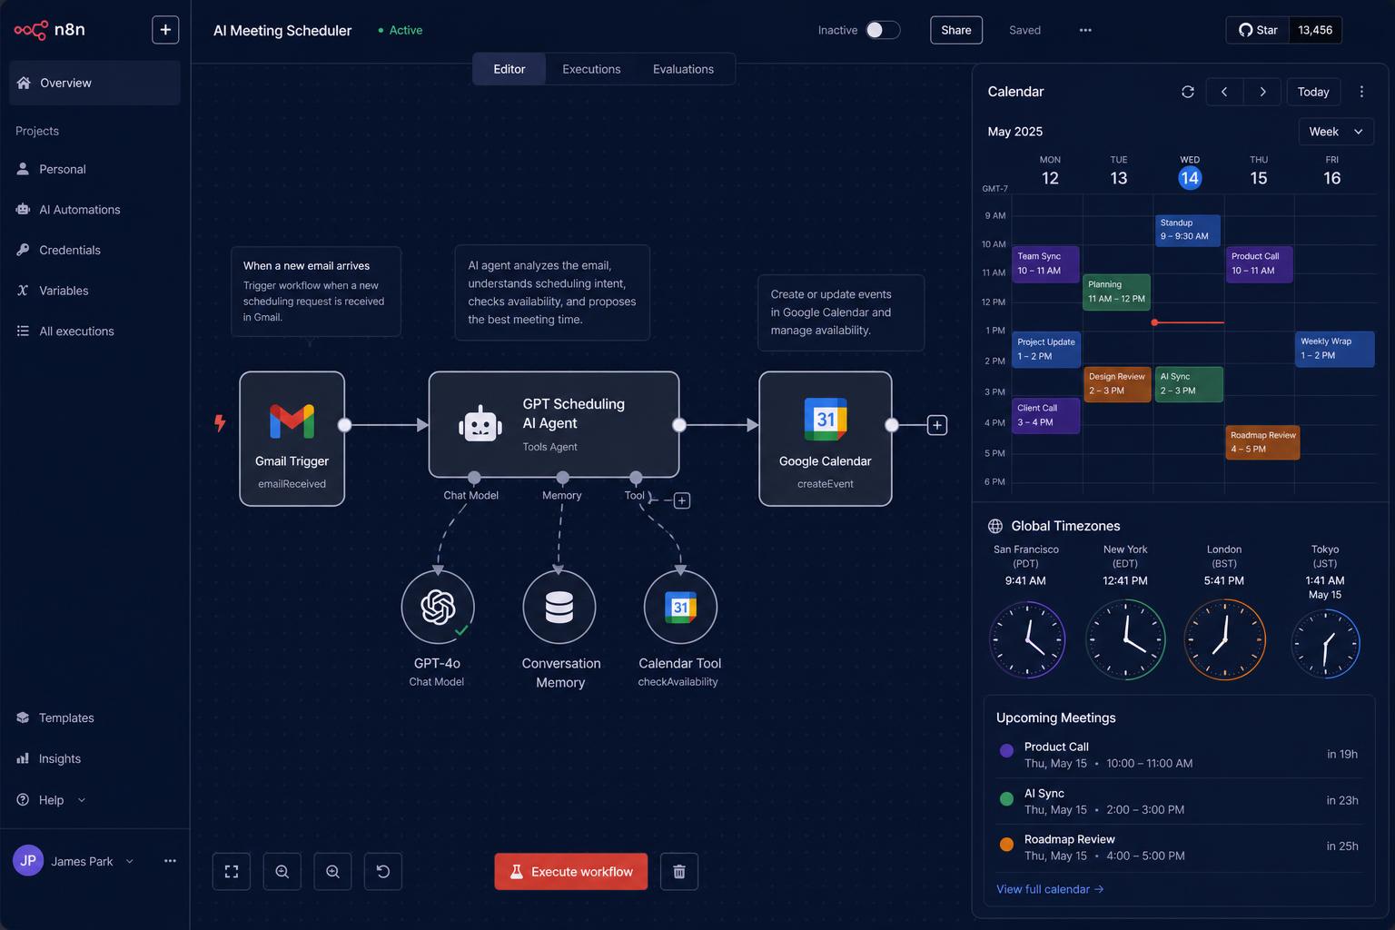Open Calendar panel vertical dots menu

(1361, 92)
